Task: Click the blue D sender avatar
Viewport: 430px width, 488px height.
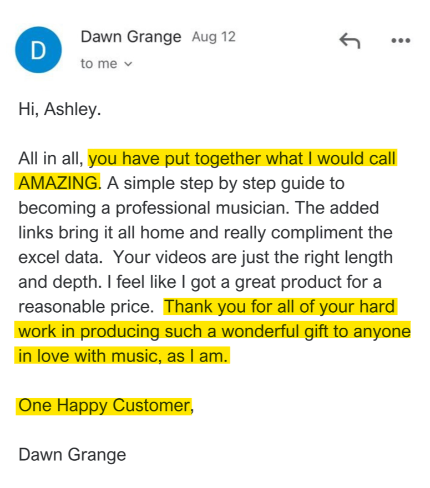Action: click(x=38, y=50)
